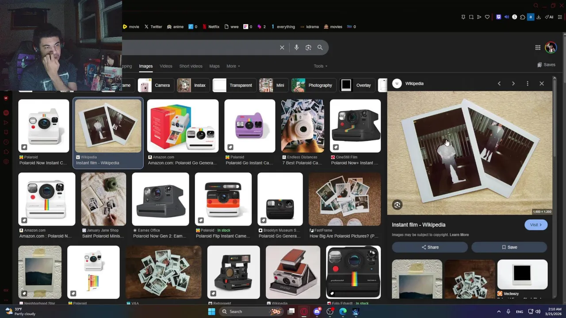Screen dimensions: 566x318
Task: Open the Amazon Polaroid Go Generation thumbnail
Action: pos(183,126)
